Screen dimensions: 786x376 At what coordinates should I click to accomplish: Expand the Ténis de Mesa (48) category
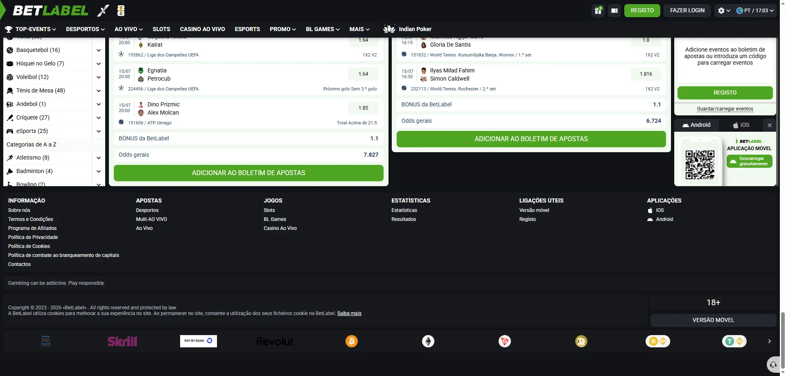click(99, 91)
